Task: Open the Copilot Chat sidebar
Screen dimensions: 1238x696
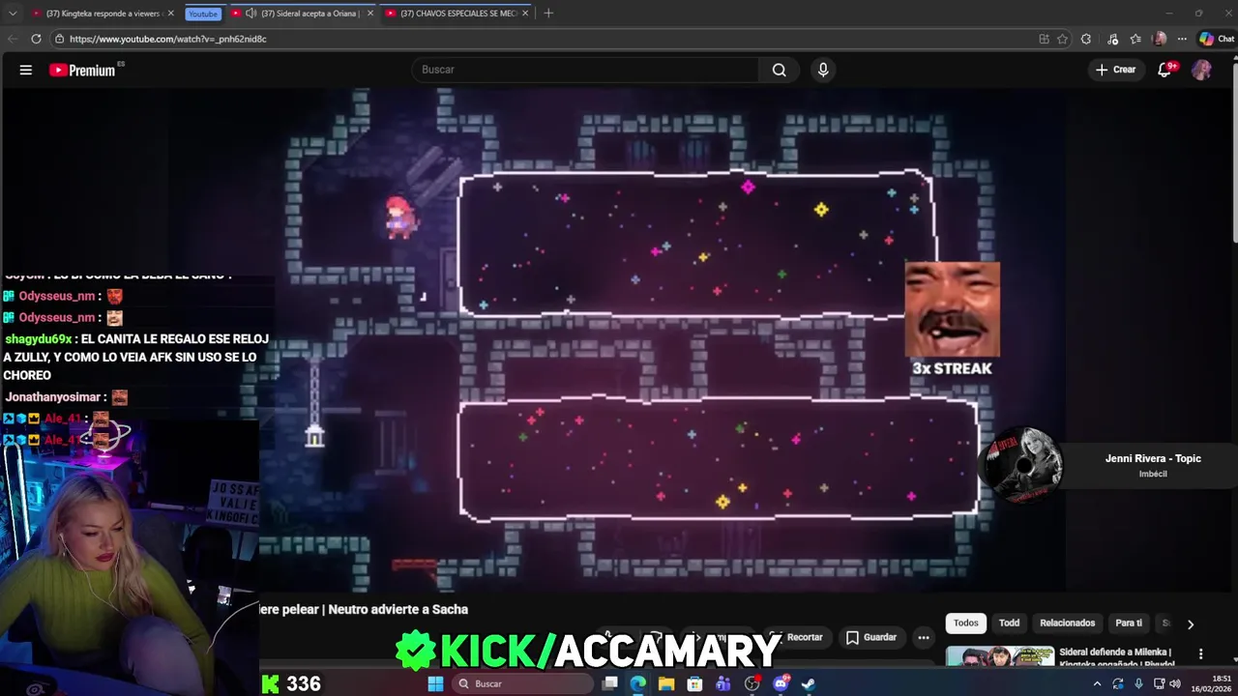Action: click(1217, 39)
